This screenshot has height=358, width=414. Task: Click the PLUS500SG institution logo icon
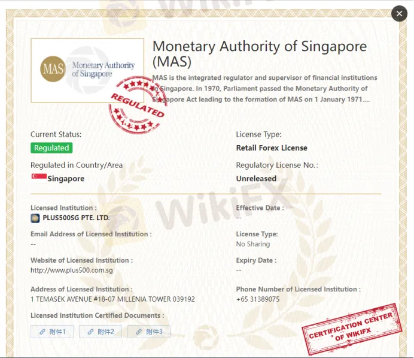(35, 218)
